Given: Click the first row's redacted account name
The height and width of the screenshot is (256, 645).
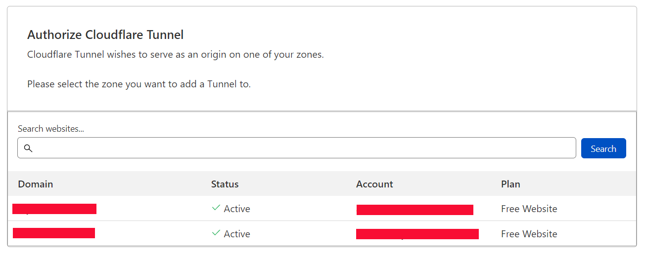Looking at the screenshot, I should click(x=415, y=210).
